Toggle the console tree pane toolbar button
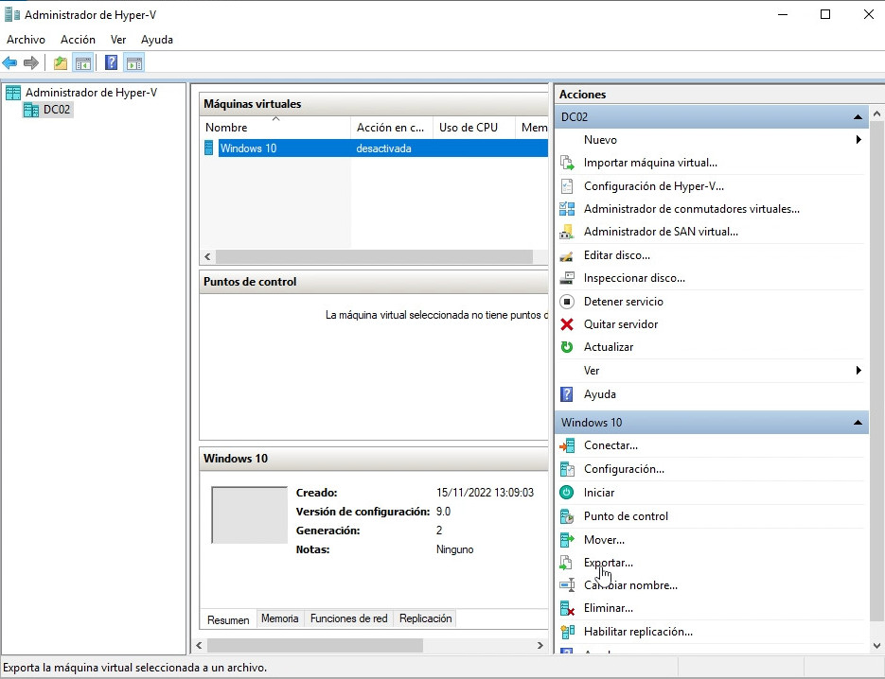Viewport: 885px width, 679px height. click(x=83, y=63)
